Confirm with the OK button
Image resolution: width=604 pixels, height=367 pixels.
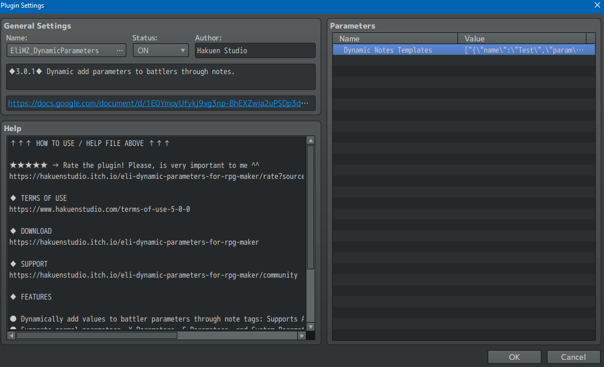(514, 357)
